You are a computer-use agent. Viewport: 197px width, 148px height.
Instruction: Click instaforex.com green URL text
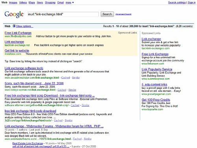tap(13, 54)
